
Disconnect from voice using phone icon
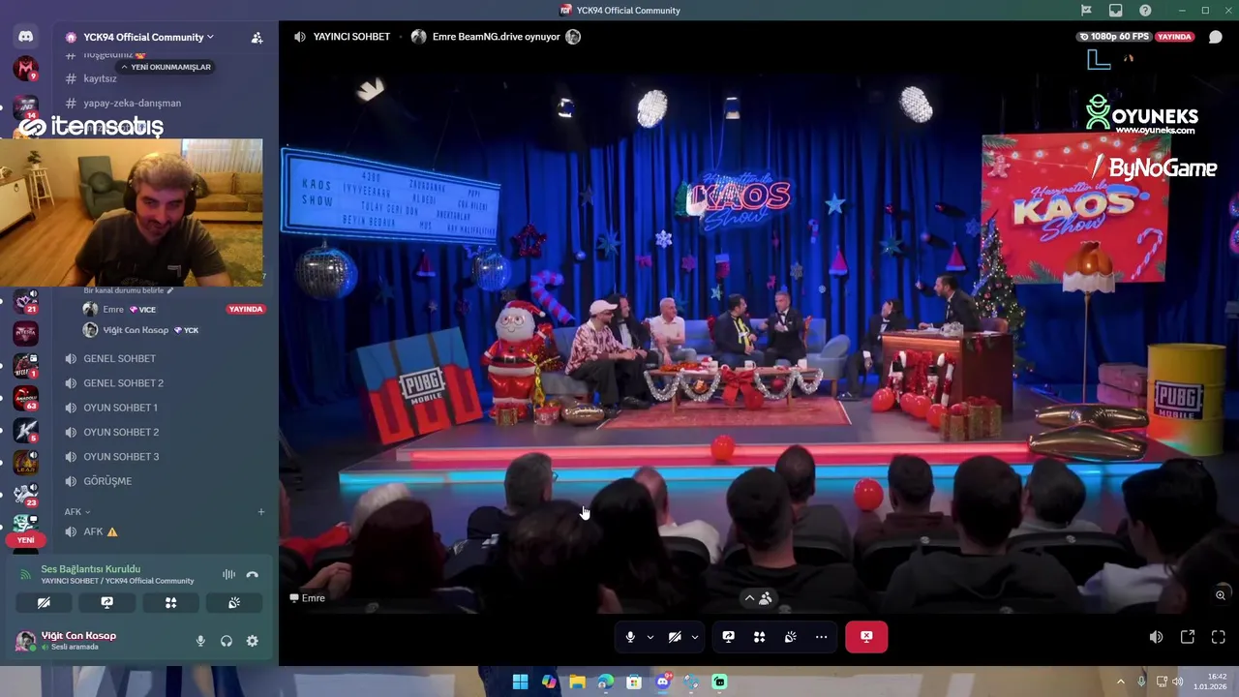click(x=253, y=574)
